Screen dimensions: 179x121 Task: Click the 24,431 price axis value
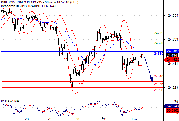coord(173,64)
